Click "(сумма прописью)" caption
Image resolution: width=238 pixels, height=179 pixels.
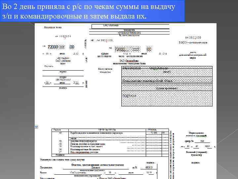[167, 88]
